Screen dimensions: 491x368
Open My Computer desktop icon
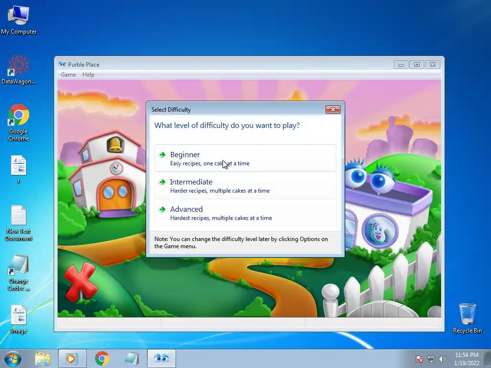pyautogui.click(x=19, y=20)
